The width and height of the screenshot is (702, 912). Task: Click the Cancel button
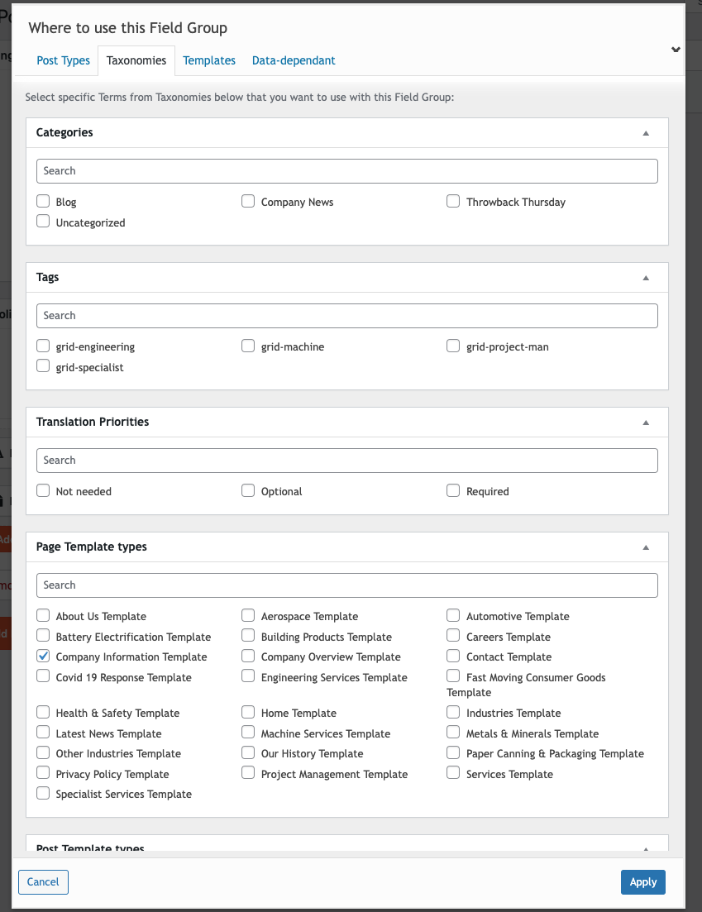(43, 881)
